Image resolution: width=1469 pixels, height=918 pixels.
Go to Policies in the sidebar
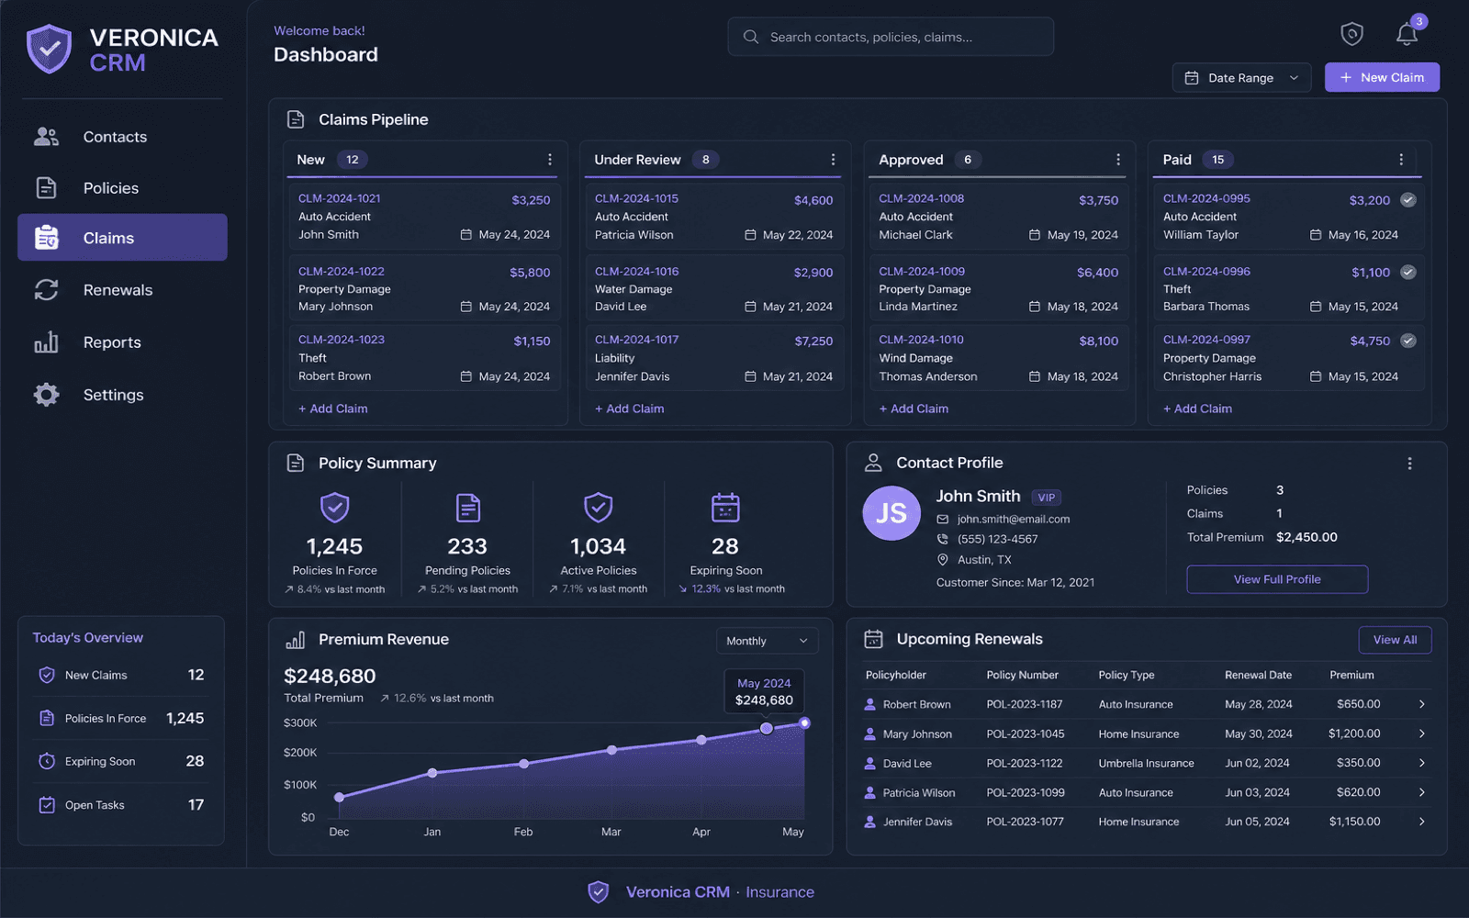tap(122, 188)
